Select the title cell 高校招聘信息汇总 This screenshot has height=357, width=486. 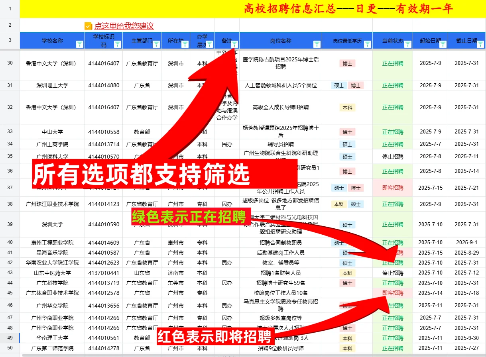click(x=253, y=9)
